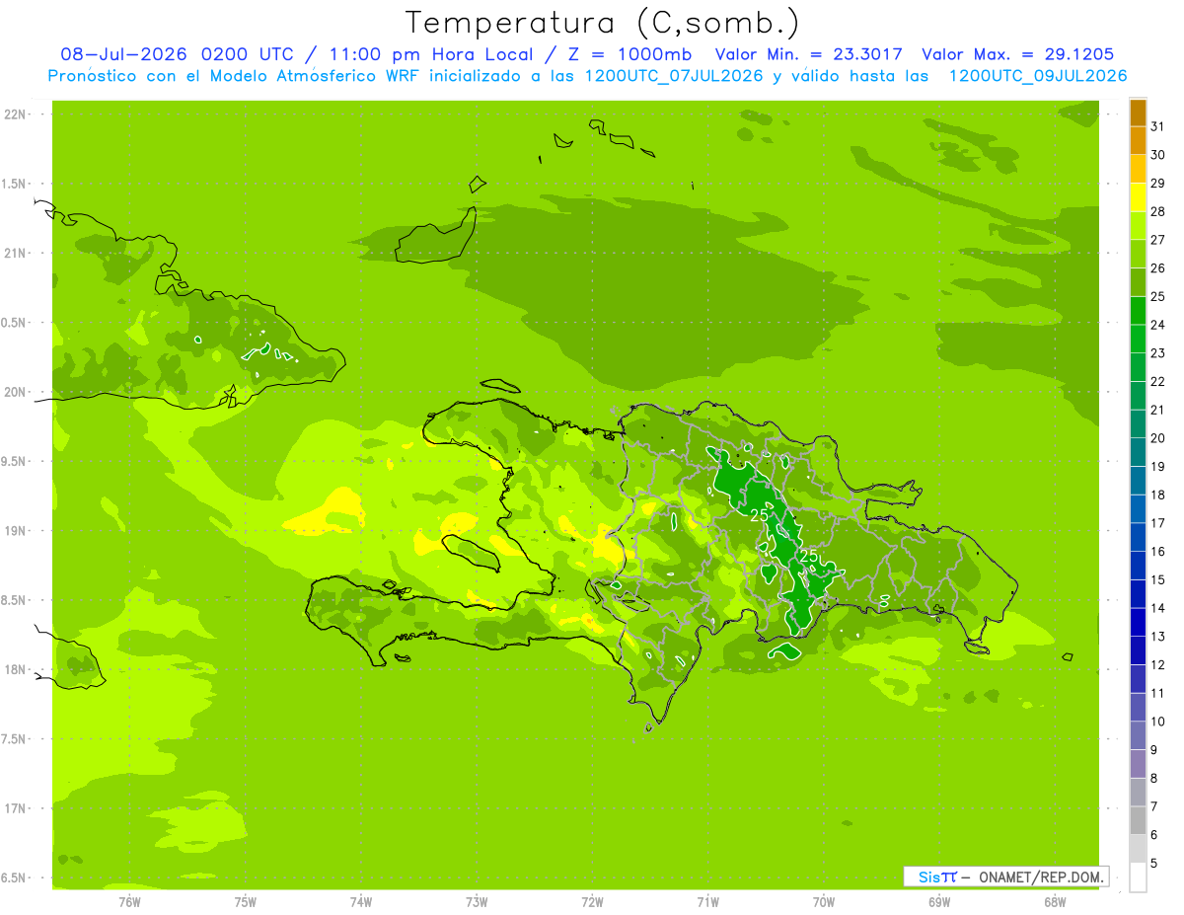Viewport: 1184px width, 915px height.
Task: Click the colorbar label '15'
Action: point(1158,580)
